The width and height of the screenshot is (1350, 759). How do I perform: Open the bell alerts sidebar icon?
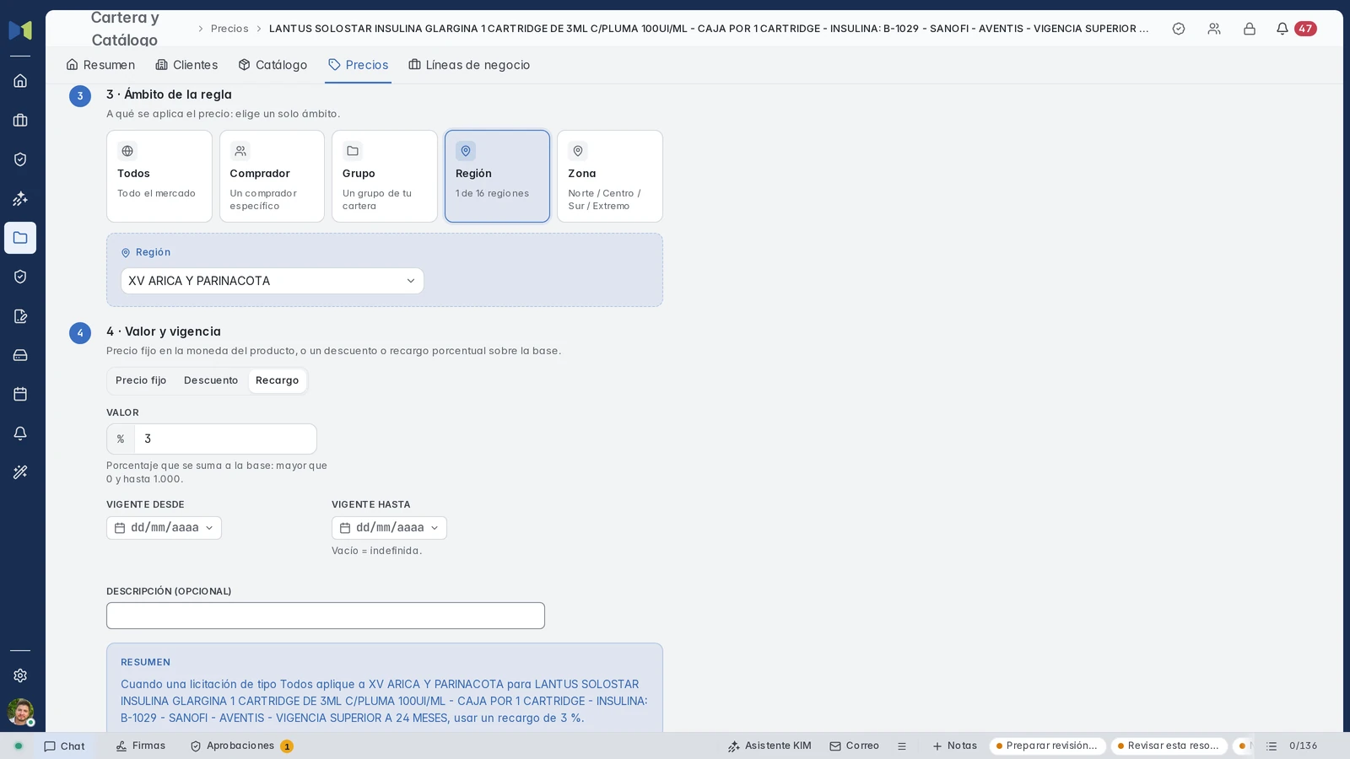(x=20, y=433)
